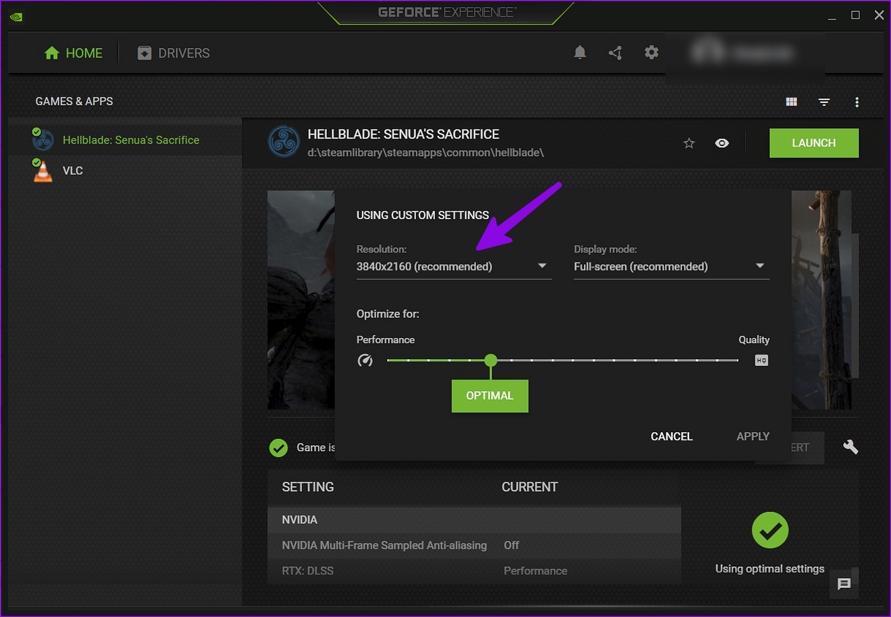Open the Resolution dropdown

click(454, 267)
